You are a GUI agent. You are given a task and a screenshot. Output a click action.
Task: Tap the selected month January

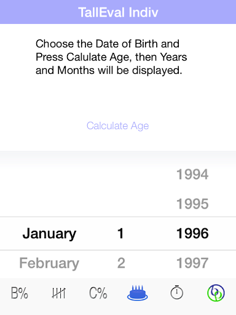coord(49,234)
